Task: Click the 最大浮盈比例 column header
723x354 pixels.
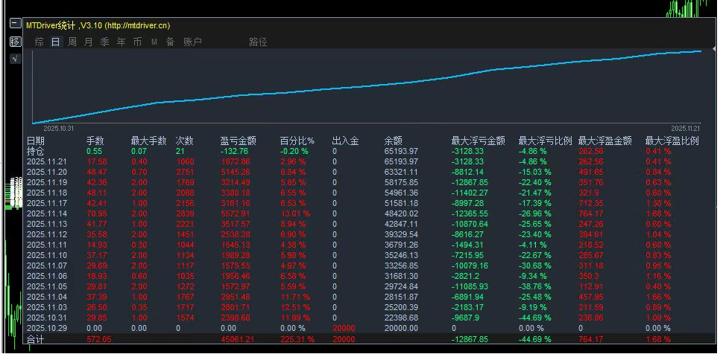Action: point(672,141)
